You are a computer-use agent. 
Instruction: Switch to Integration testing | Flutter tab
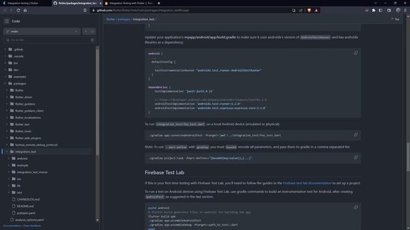pos(26,3)
